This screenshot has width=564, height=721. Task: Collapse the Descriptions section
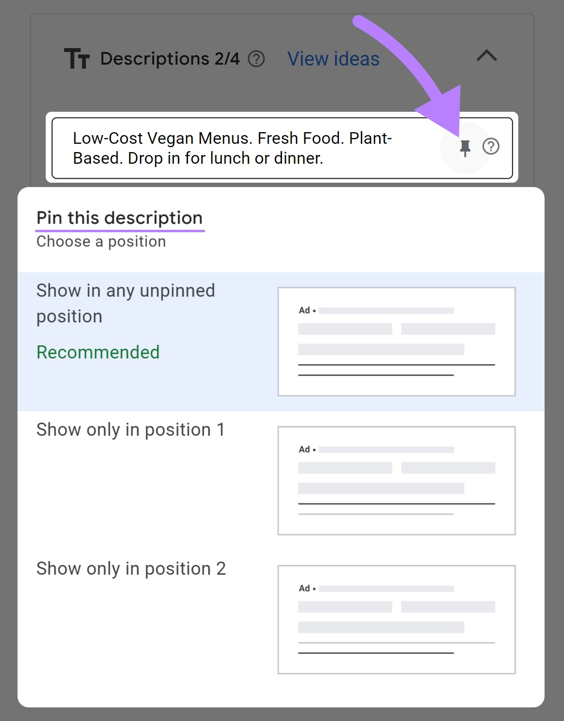486,56
